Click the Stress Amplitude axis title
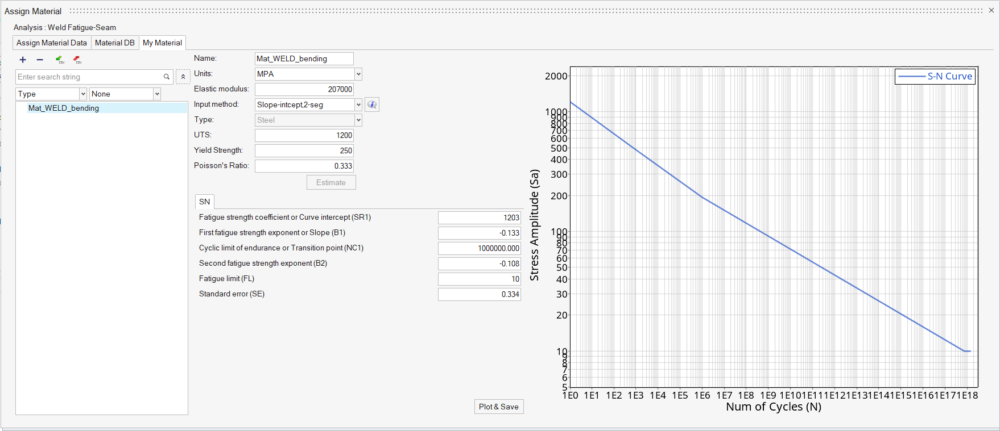 534,225
